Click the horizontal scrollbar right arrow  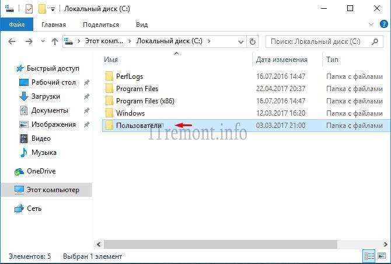(x=385, y=244)
